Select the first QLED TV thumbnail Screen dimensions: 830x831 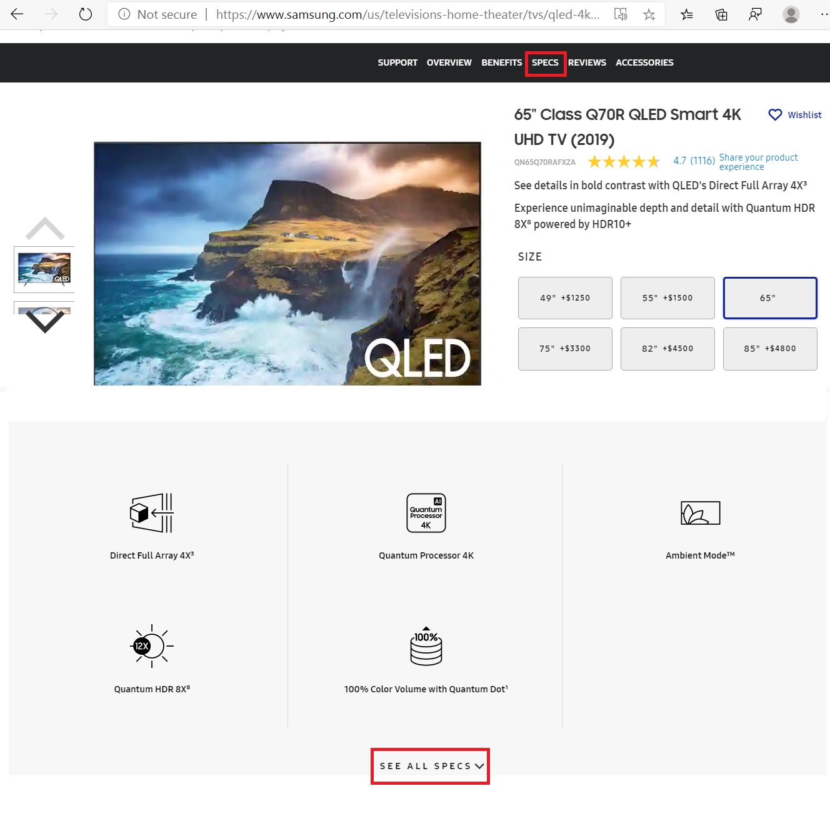[x=44, y=269]
